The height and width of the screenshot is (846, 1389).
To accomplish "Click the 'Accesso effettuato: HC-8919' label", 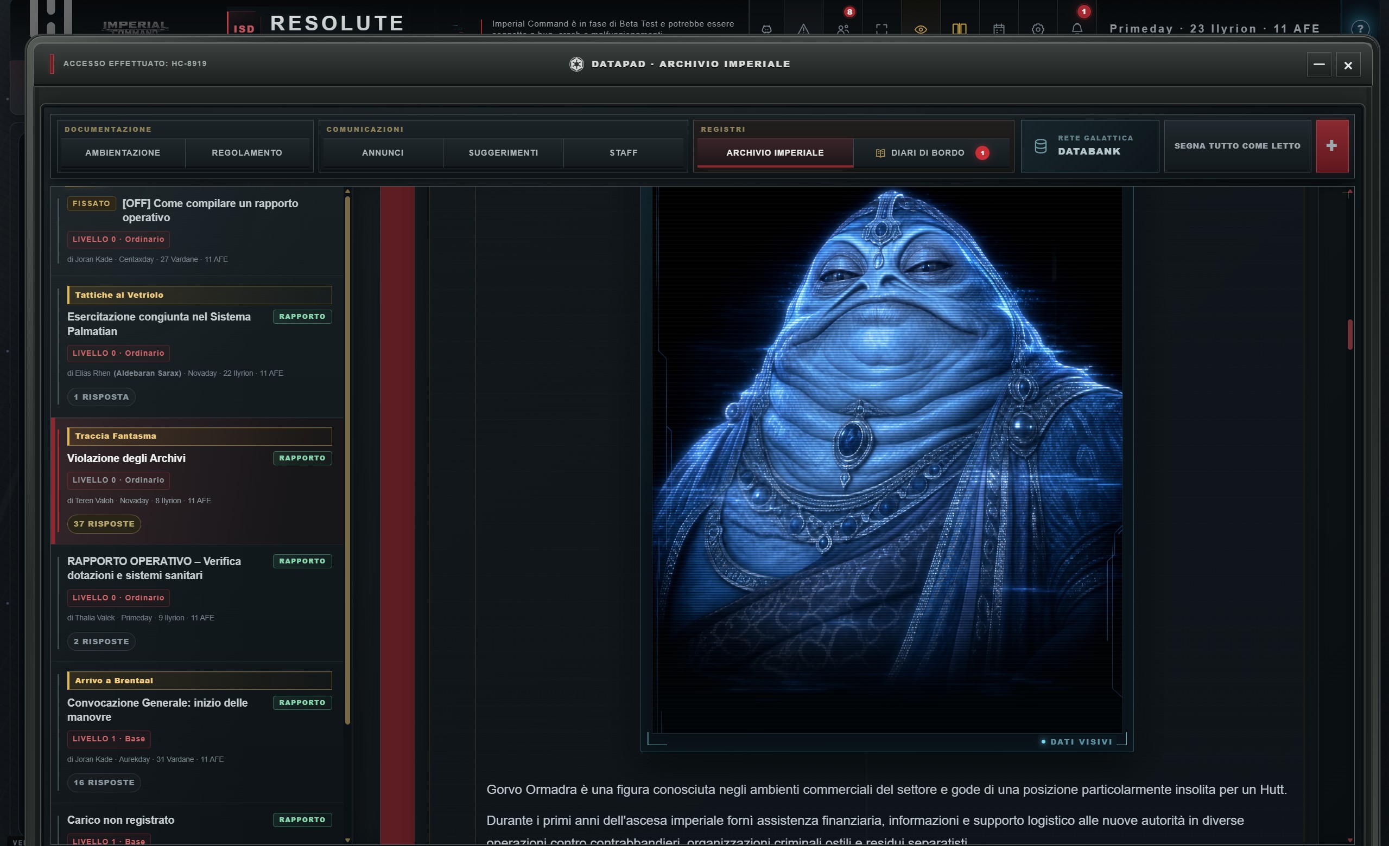I will click(x=135, y=63).
